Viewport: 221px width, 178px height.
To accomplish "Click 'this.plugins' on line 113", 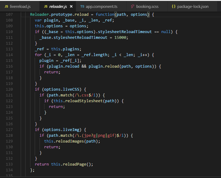I will pyautogui.click(x=65, y=49).
